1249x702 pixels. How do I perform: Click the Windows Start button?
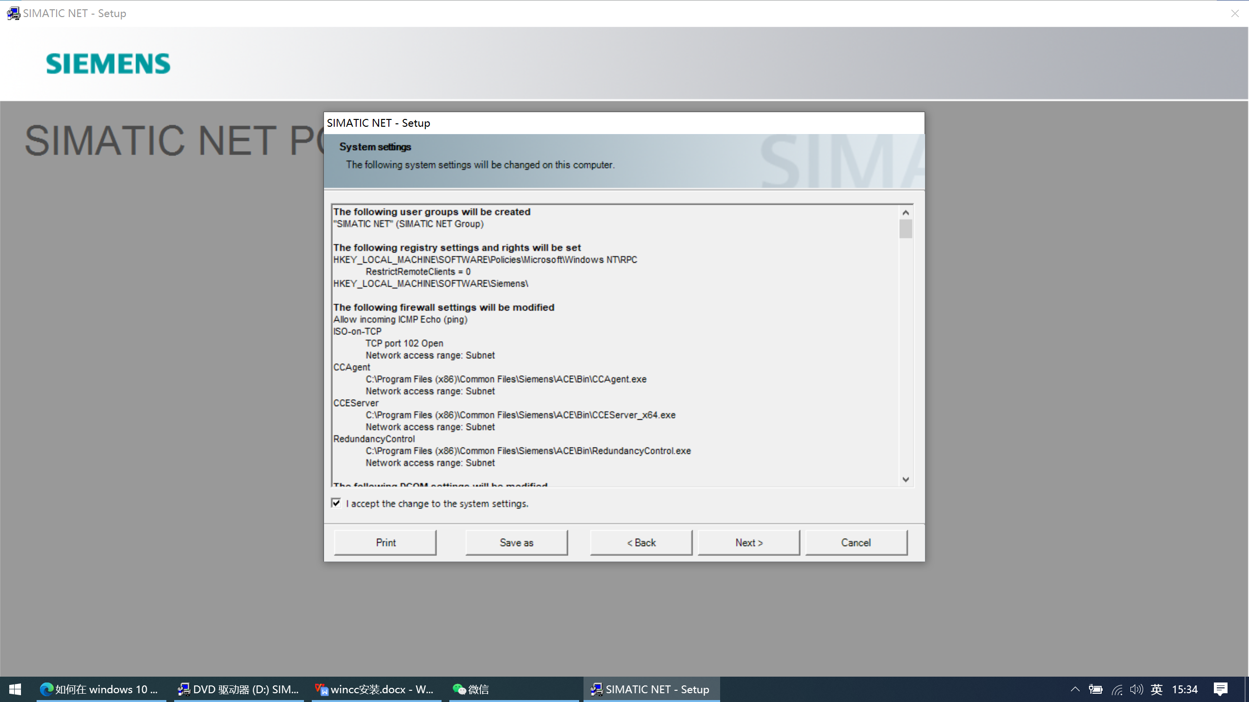pyautogui.click(x=15, y=689)
